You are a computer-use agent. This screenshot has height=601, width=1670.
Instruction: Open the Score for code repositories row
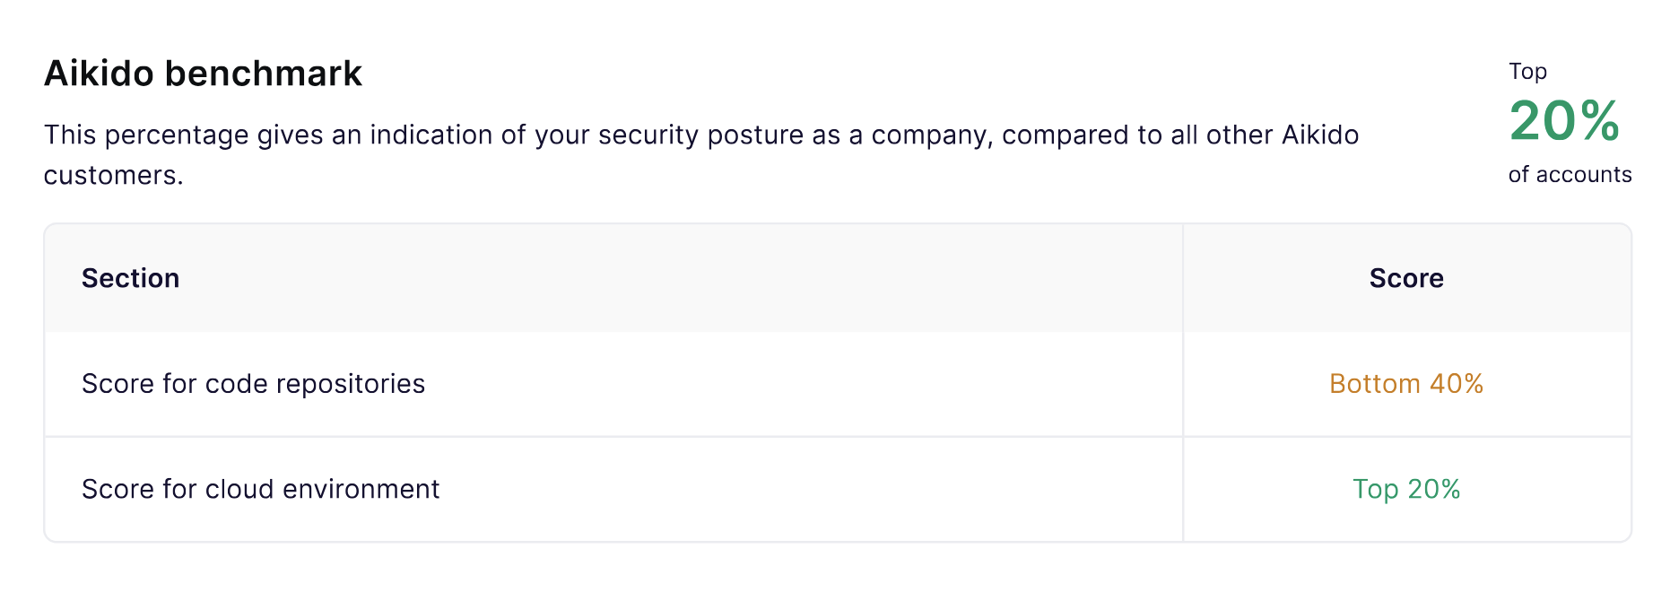(x=838, y=384)
